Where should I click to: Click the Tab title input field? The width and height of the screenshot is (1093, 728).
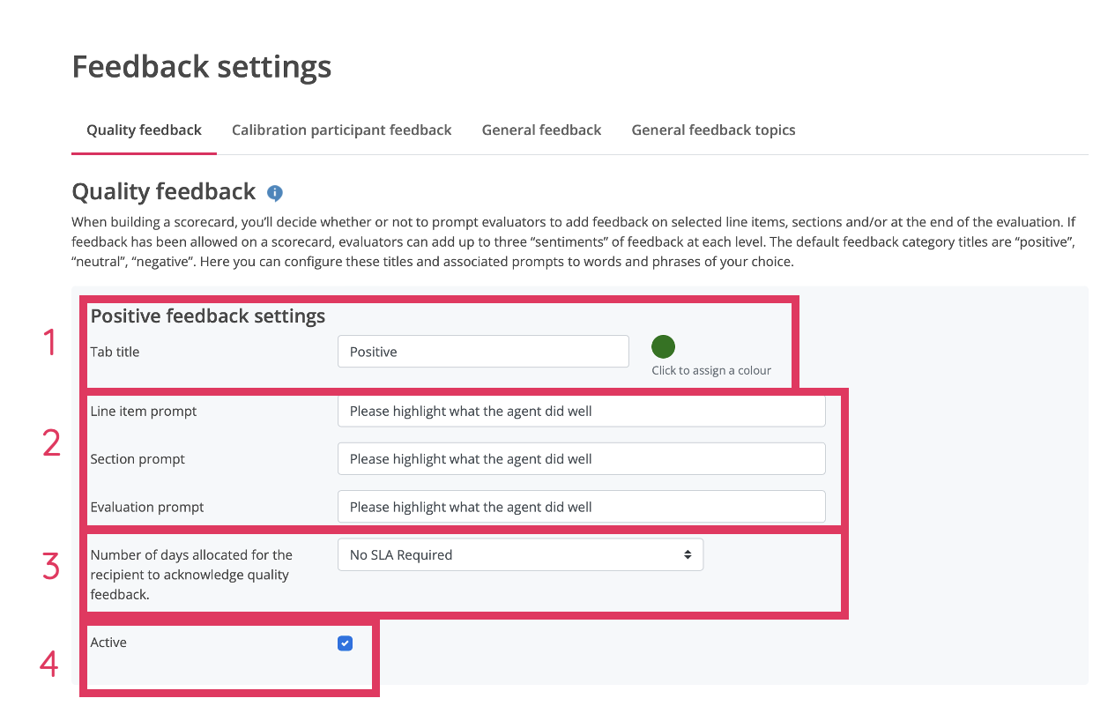483,352
